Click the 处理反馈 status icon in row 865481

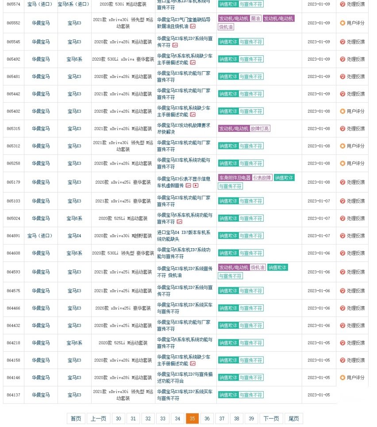342,77
